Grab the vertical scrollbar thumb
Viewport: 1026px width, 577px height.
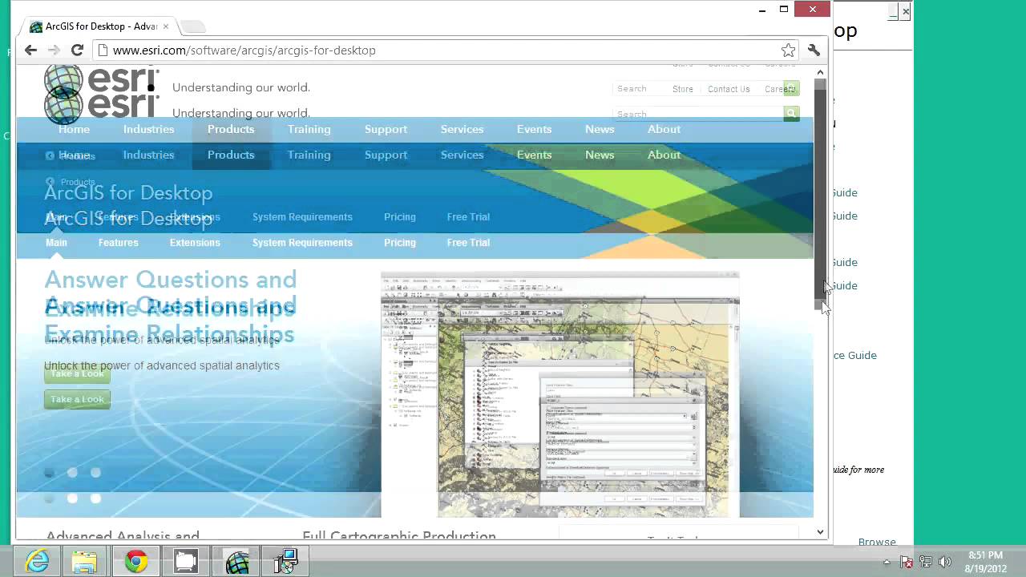click(x=820, y=194)
